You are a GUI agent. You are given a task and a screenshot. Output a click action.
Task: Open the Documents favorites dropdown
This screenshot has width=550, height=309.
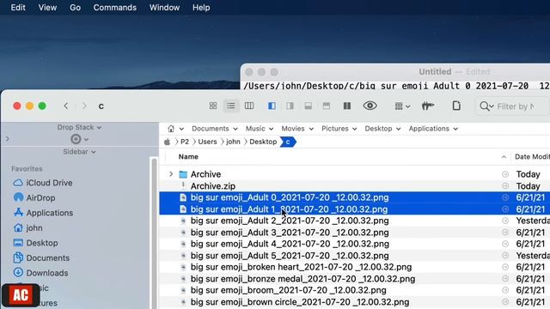[215, 129]
